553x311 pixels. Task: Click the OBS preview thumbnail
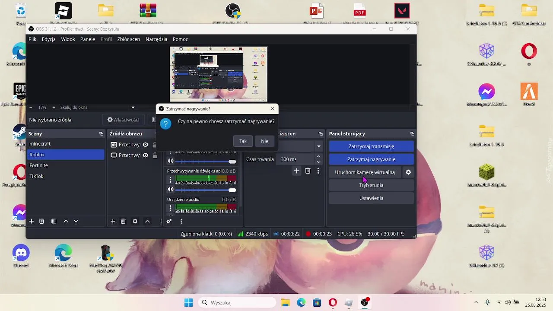219,74
